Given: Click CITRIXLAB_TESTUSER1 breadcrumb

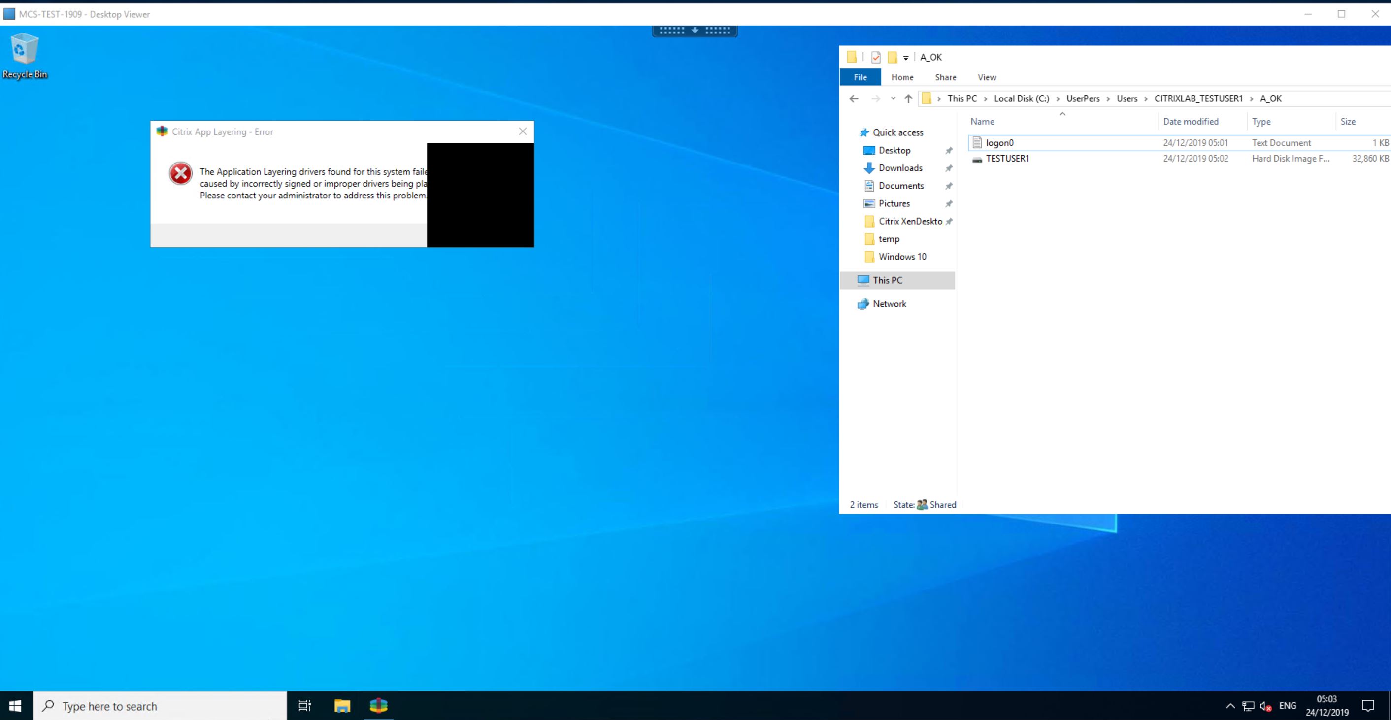Looking at the screenshot, I should [1198, 99].
